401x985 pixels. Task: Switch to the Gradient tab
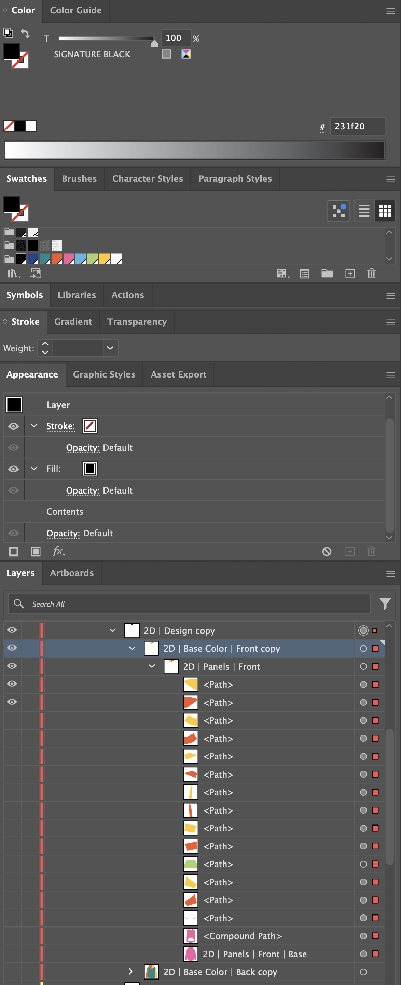(73, 322)
